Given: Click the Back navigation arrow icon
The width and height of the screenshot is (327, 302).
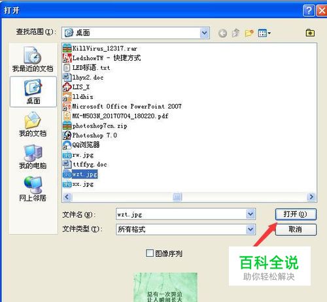Looking at the screenshot, I should tap(222, 33).
